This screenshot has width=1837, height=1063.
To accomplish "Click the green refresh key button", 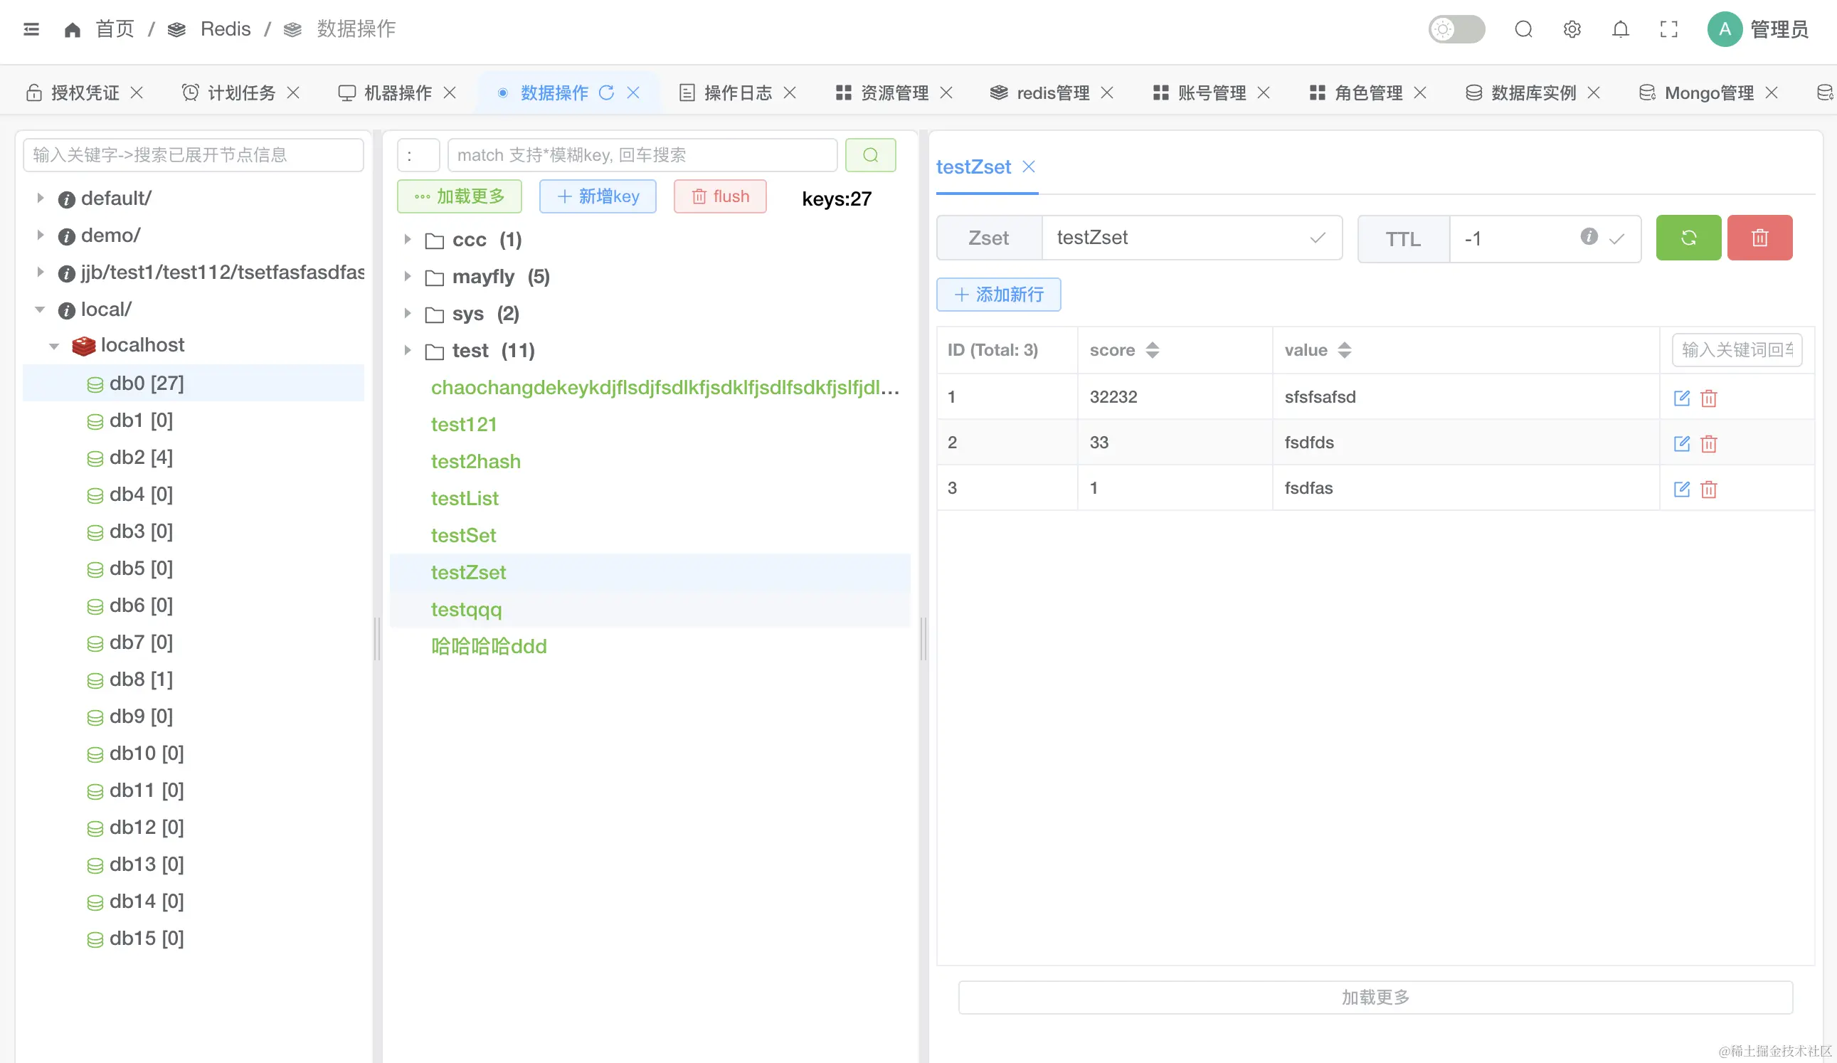I will 1688,238.
